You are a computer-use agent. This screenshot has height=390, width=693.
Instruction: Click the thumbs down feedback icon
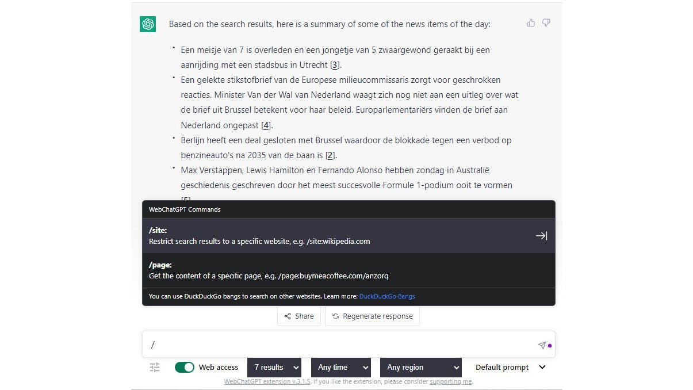pyautogui.click(x=546, y=23)
